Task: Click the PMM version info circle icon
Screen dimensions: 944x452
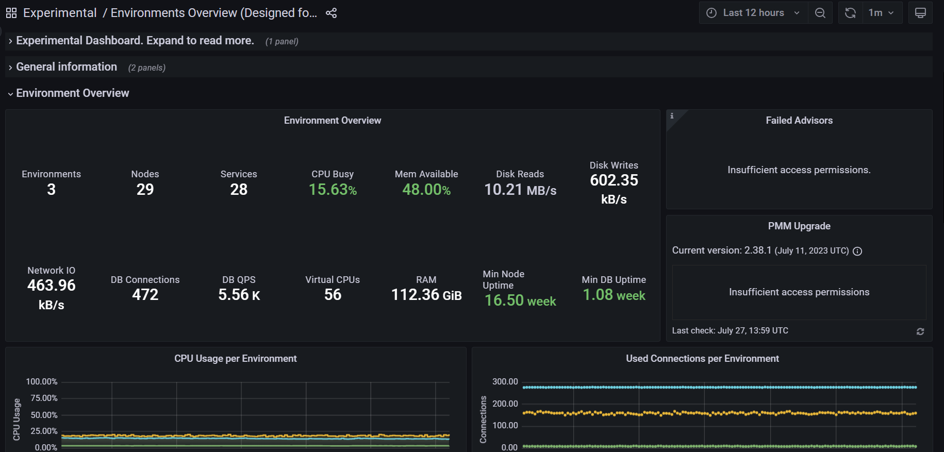Action: [x=857, y=251]
